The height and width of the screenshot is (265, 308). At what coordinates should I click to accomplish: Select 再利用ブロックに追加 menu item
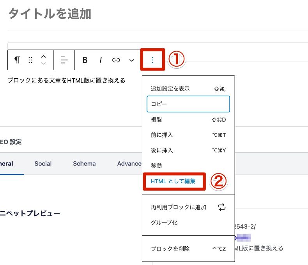[188, 207]
